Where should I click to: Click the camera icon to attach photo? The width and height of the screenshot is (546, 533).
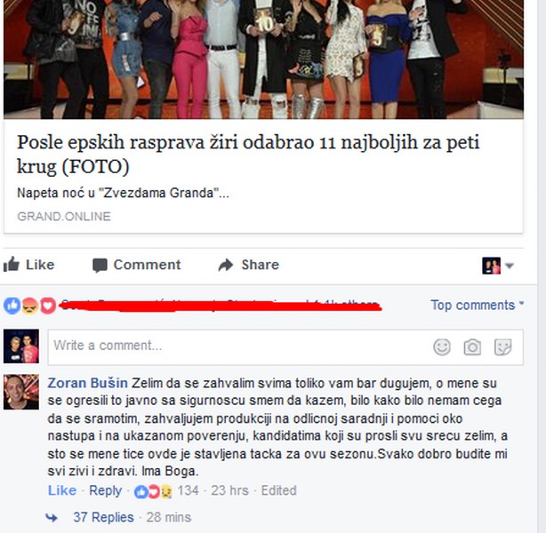tap(472, 346)
